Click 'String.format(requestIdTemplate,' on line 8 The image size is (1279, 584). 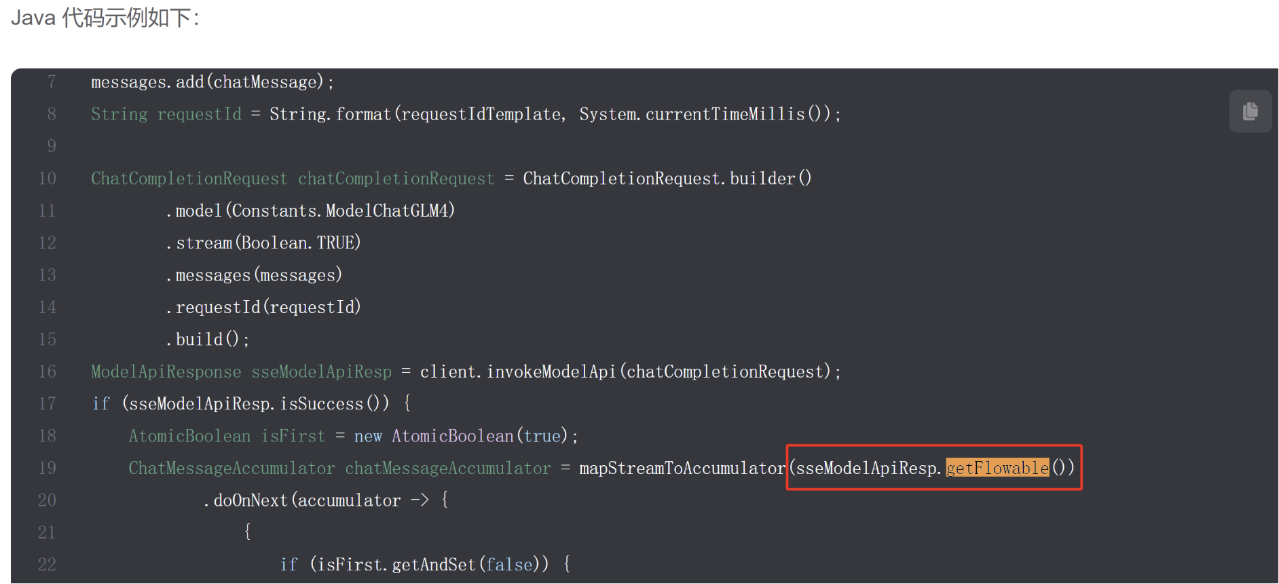tap(418, 114)
